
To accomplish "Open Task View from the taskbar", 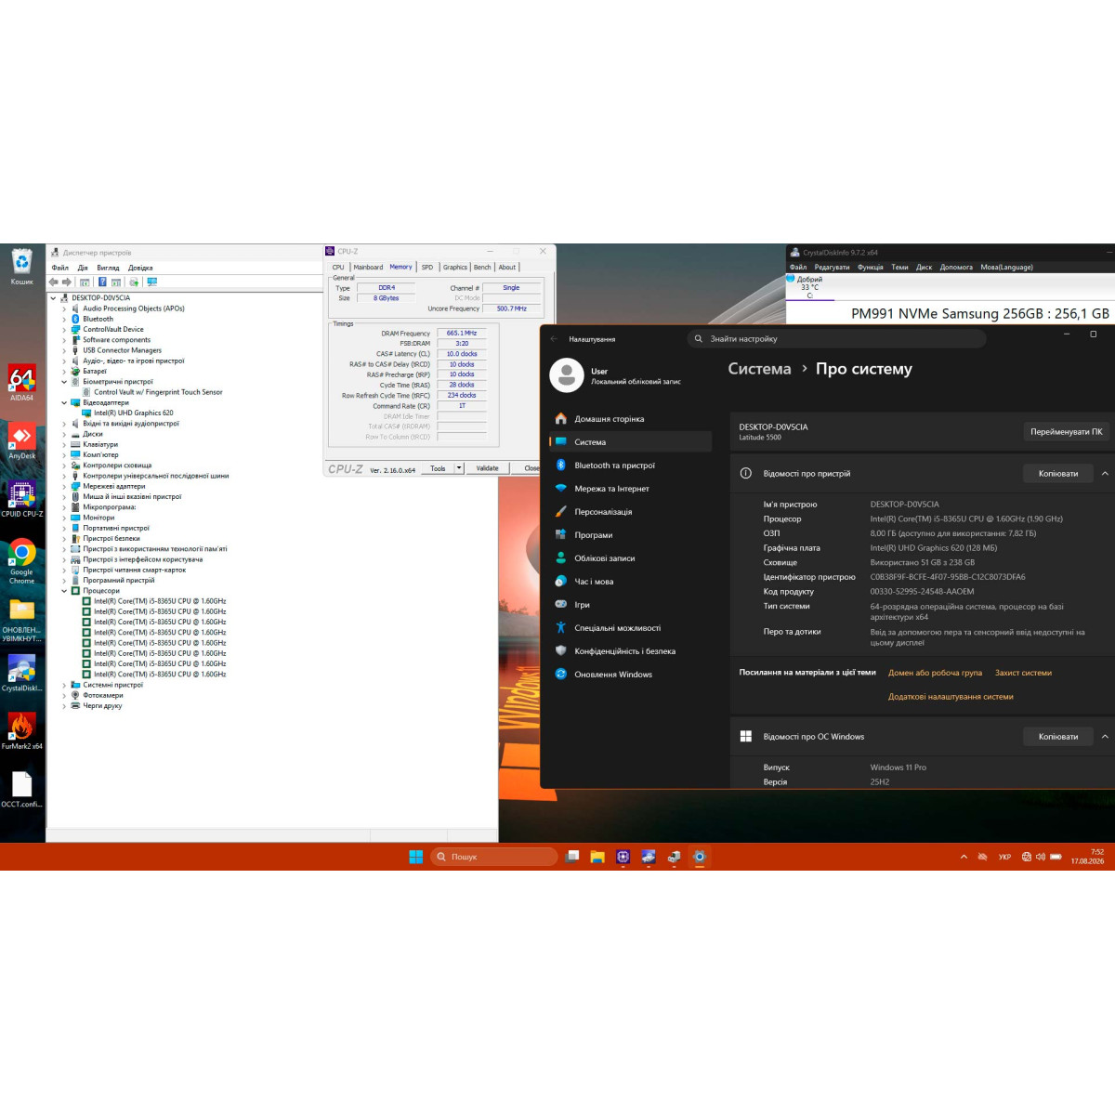I will click(x=573, y=857).
